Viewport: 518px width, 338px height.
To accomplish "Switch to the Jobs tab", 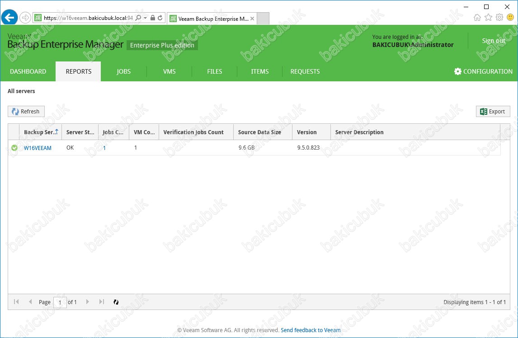I will click(x=123, y=71).
